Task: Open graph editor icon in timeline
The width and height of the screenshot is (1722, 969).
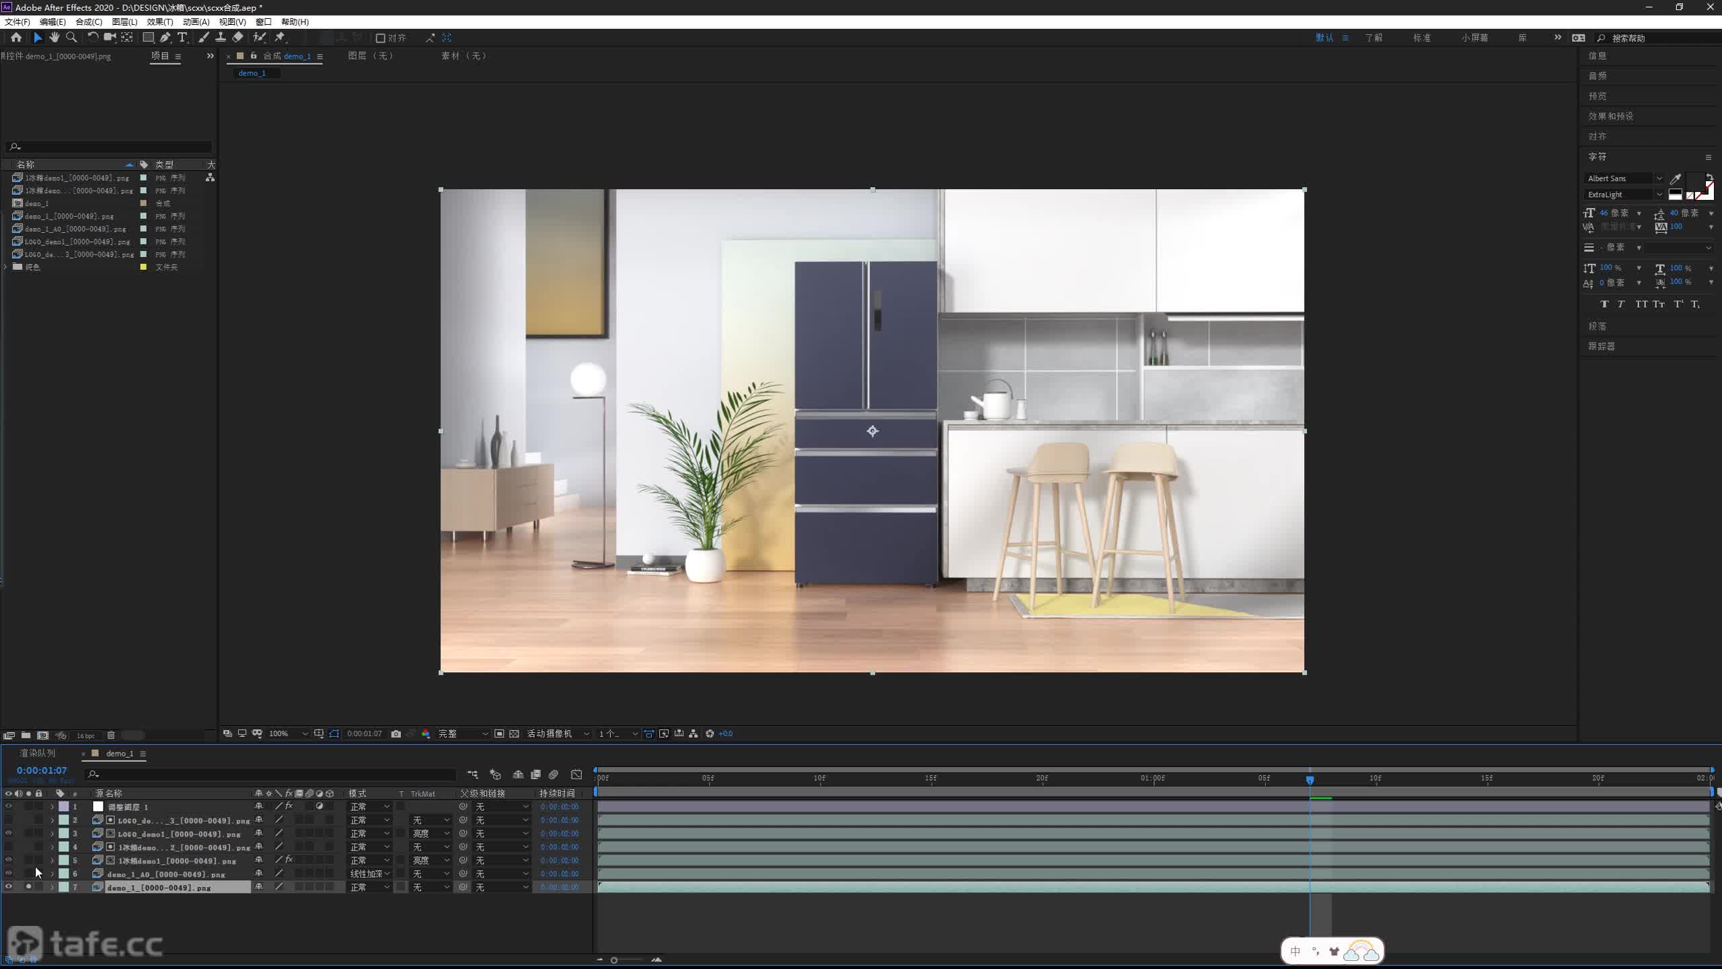Action: (x=576, y=775)
